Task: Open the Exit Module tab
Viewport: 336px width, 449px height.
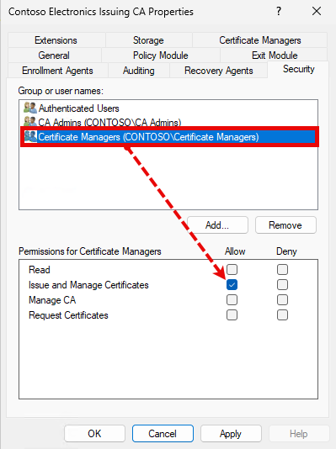Action: [275, 55]
